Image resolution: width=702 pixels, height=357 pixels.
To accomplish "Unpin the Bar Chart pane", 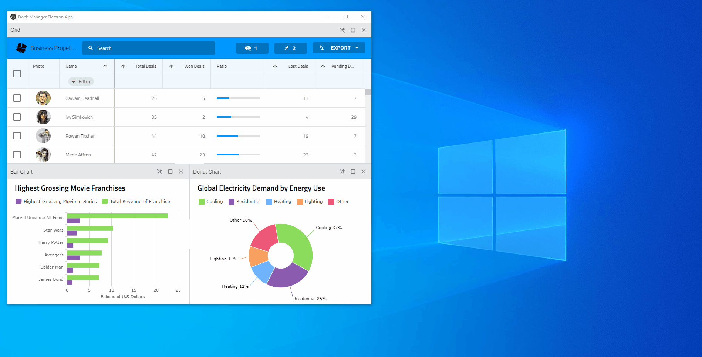I will (160, 171).
